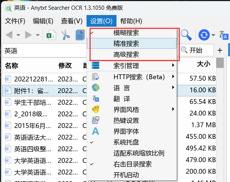Select file 英语四级整... in results
The image size is (230, 182).
[33, 149]
